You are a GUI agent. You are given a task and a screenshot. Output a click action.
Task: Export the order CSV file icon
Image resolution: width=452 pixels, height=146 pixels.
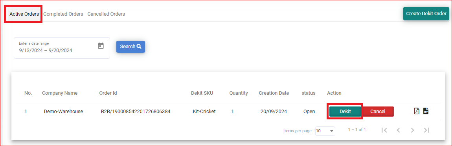click(x=426, y=111)
